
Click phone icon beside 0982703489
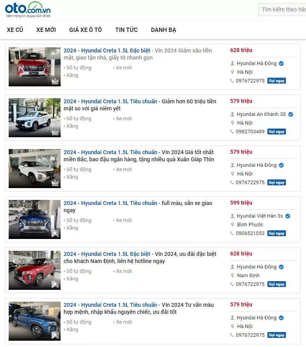click(x=232, y=131)
